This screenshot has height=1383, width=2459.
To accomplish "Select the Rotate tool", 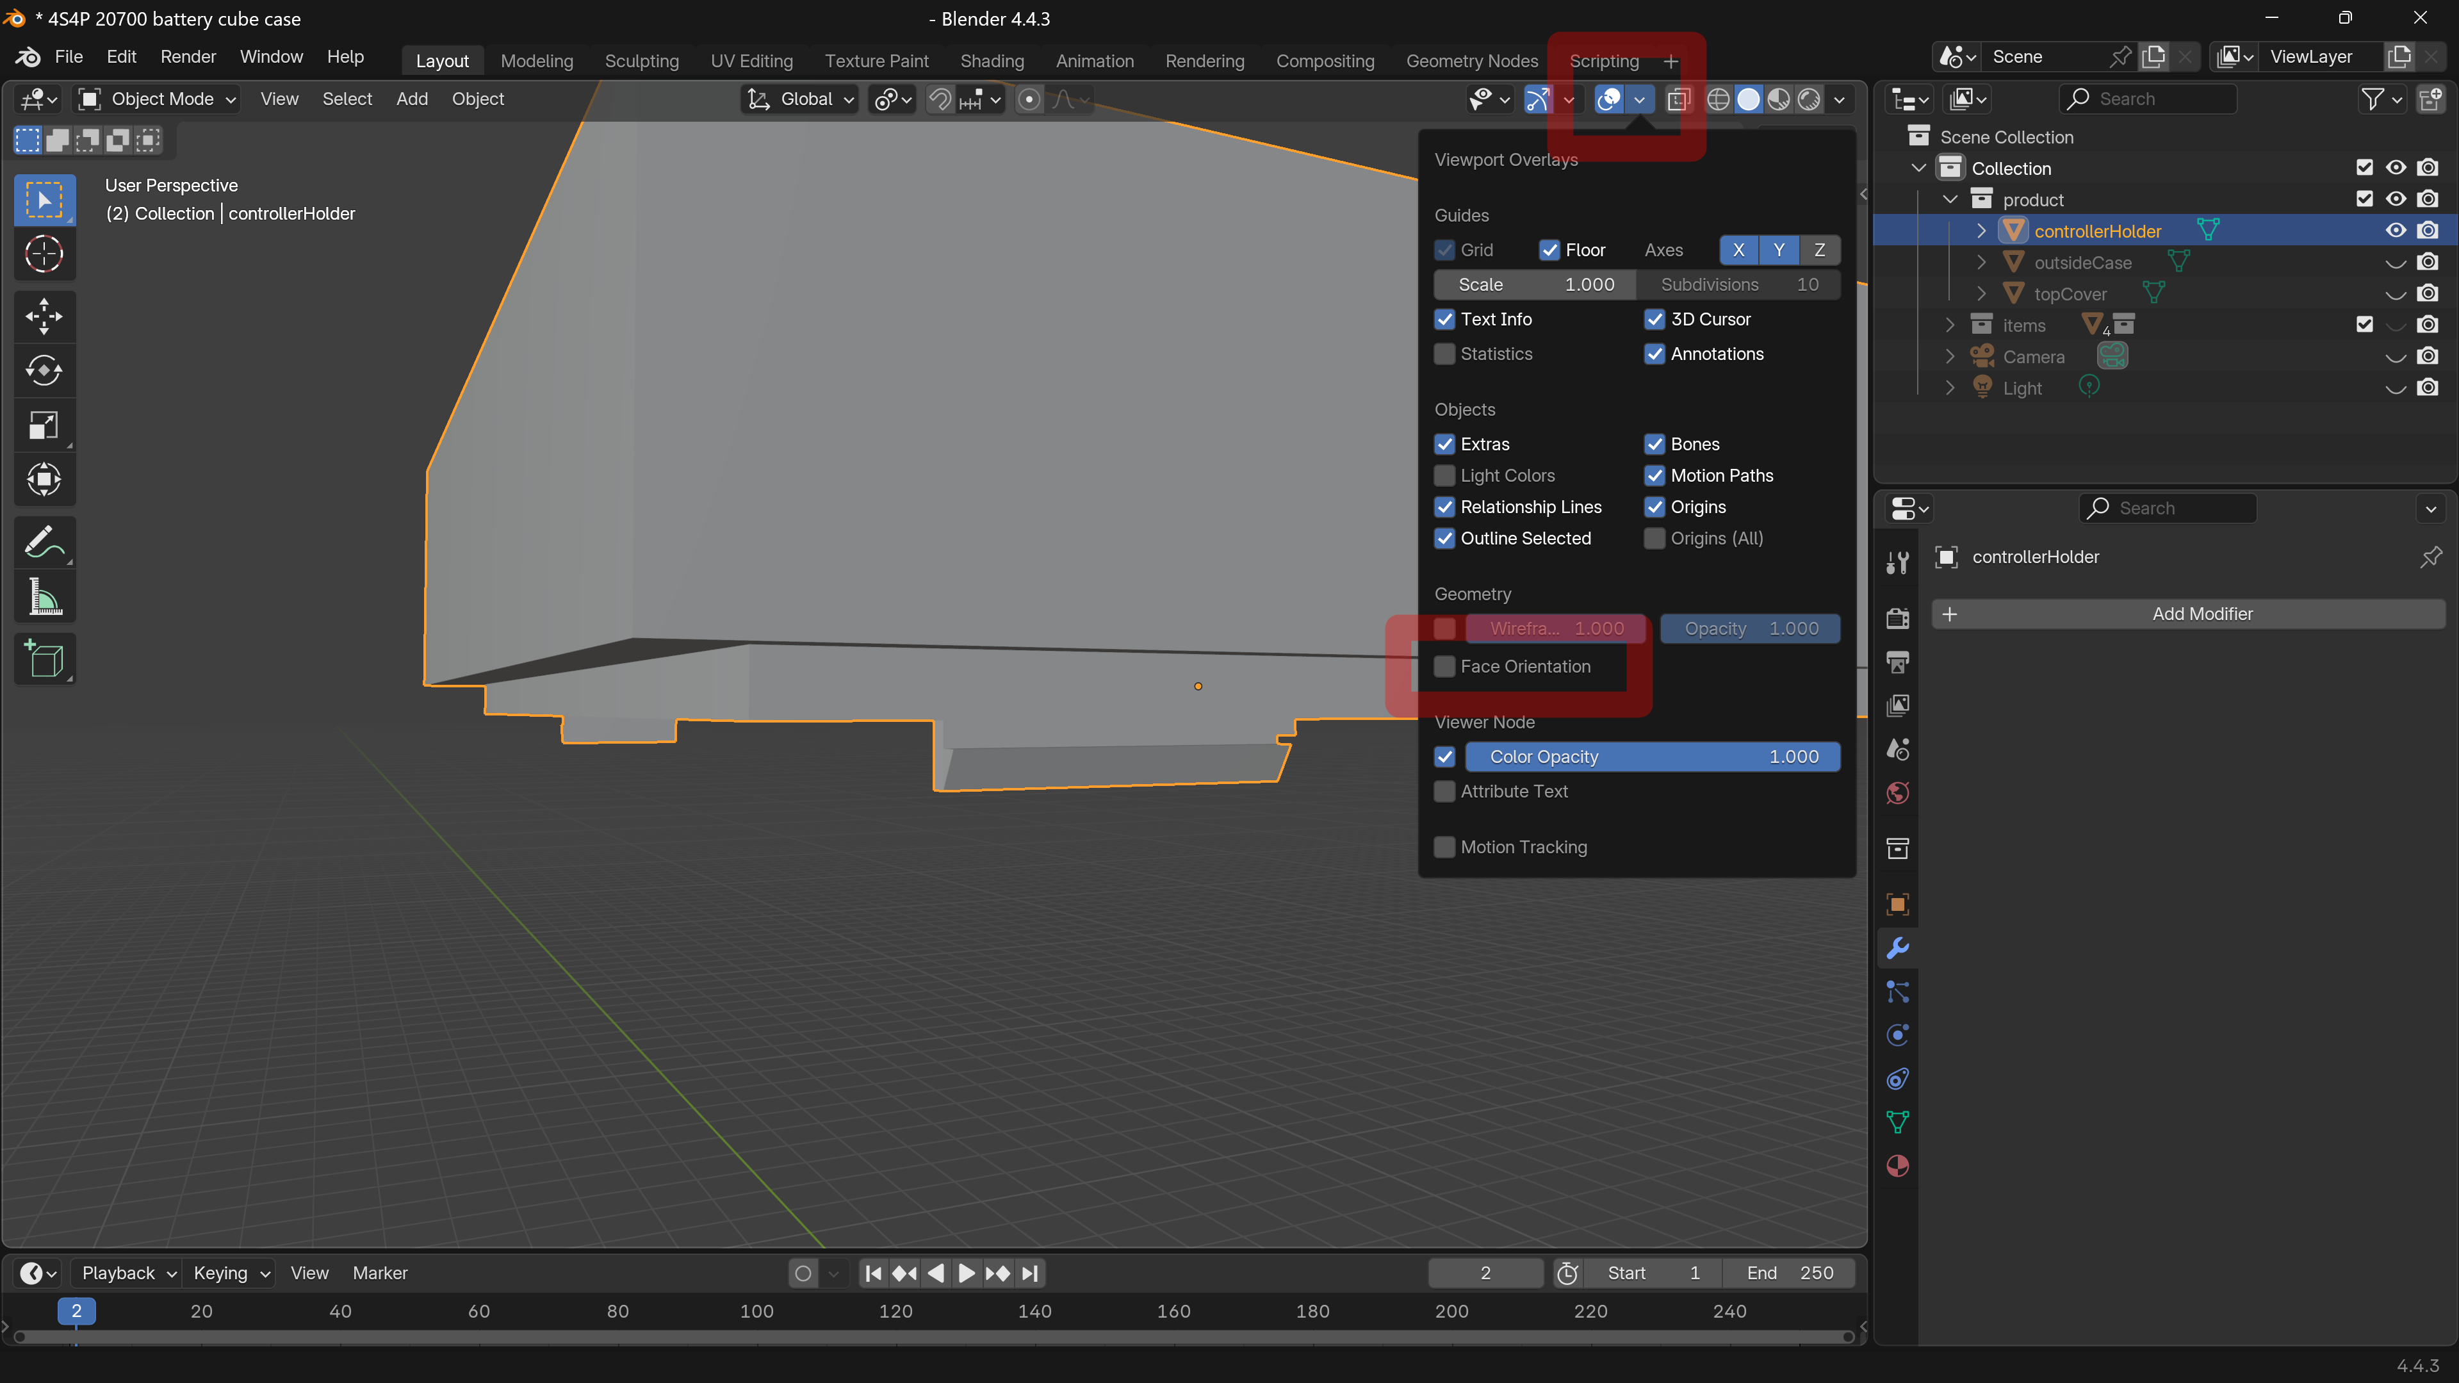I will click(44, 370).
